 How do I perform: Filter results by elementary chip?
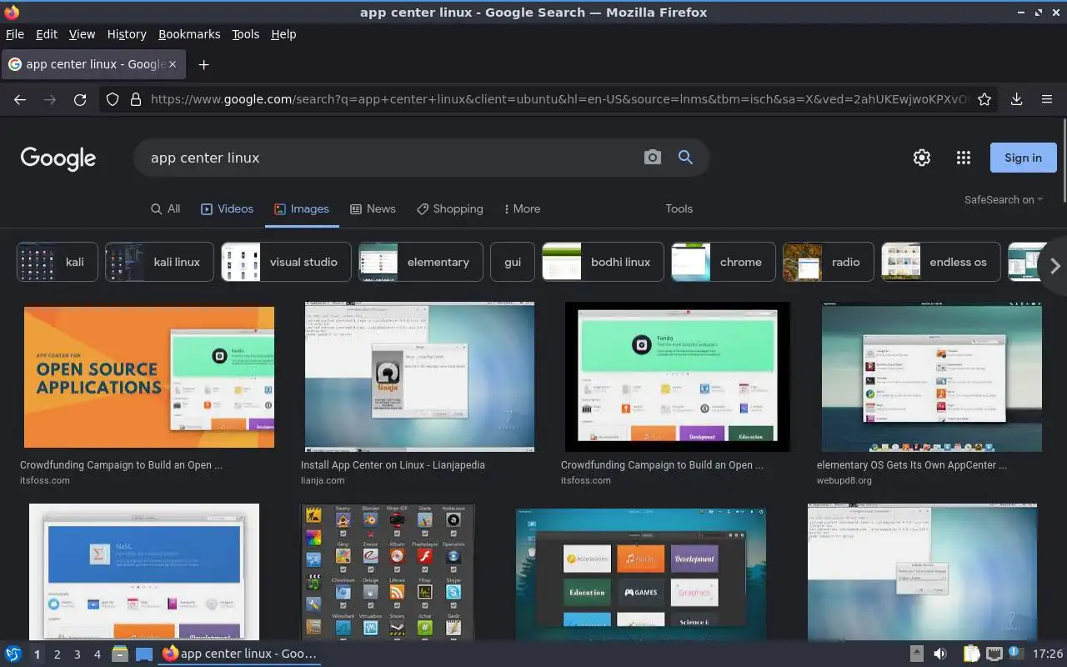tap(421, 262)
